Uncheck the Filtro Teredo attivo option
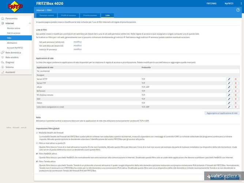Screen dimensions: 244x183 37,161
